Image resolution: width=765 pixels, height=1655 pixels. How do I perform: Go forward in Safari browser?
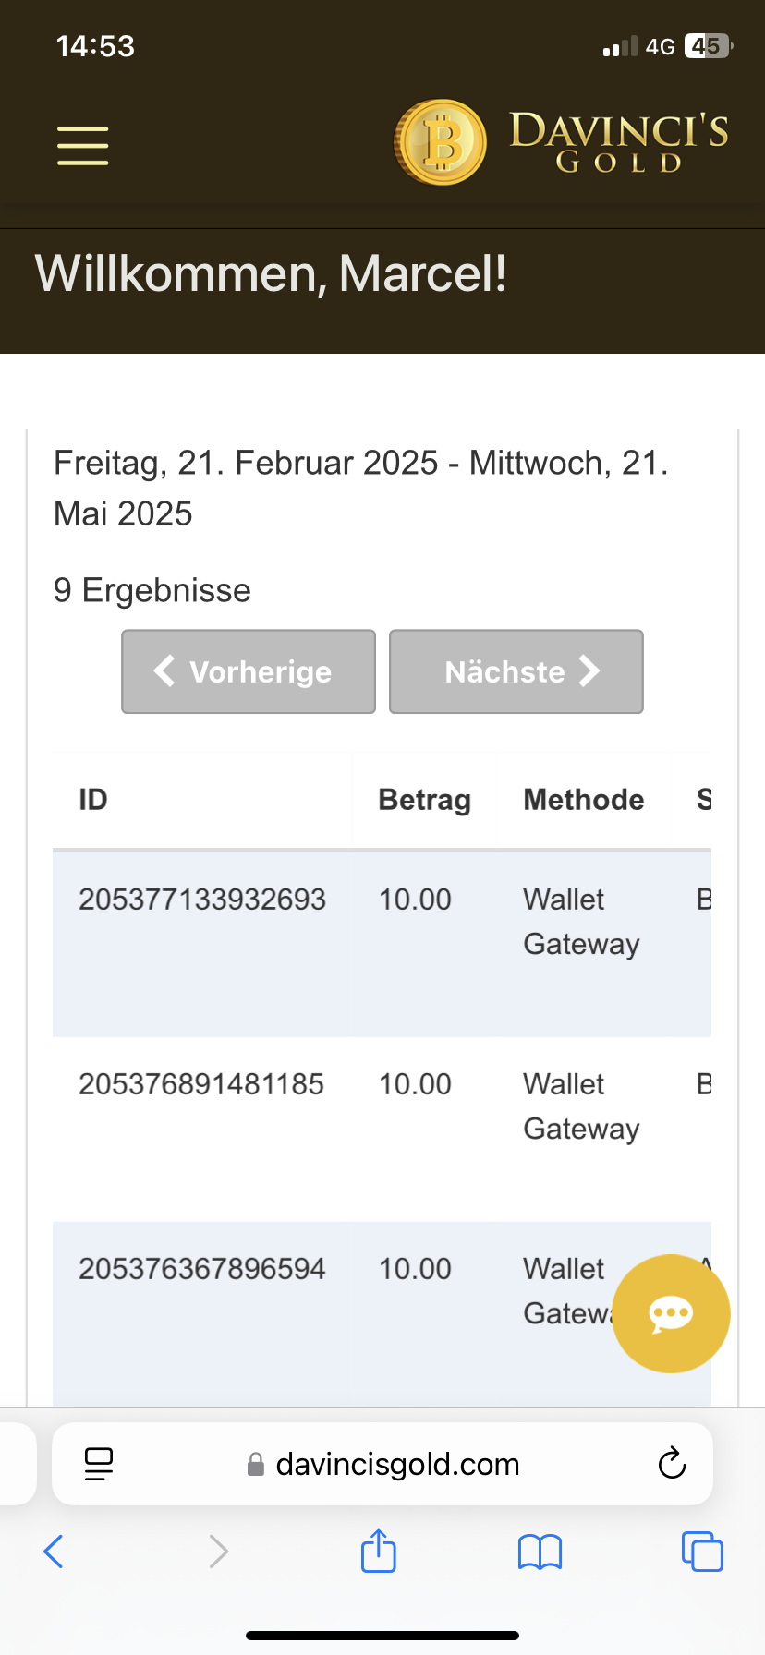click(x=218, y=1552)
